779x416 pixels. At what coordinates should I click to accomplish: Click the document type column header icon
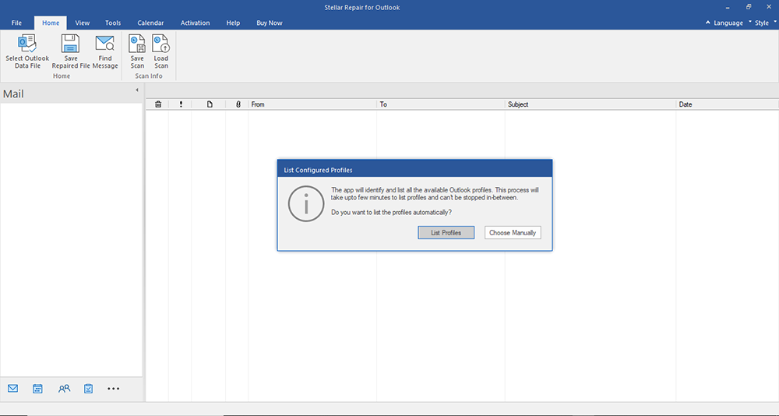(x=210, y=104)
